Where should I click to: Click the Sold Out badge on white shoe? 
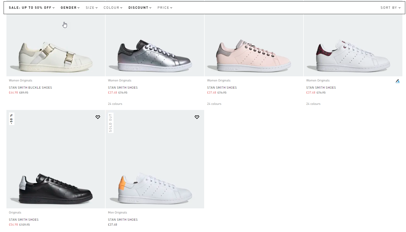111,123
